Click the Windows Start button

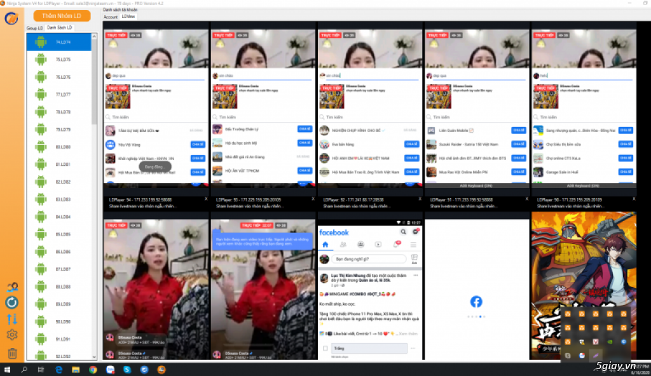[7, 370]
